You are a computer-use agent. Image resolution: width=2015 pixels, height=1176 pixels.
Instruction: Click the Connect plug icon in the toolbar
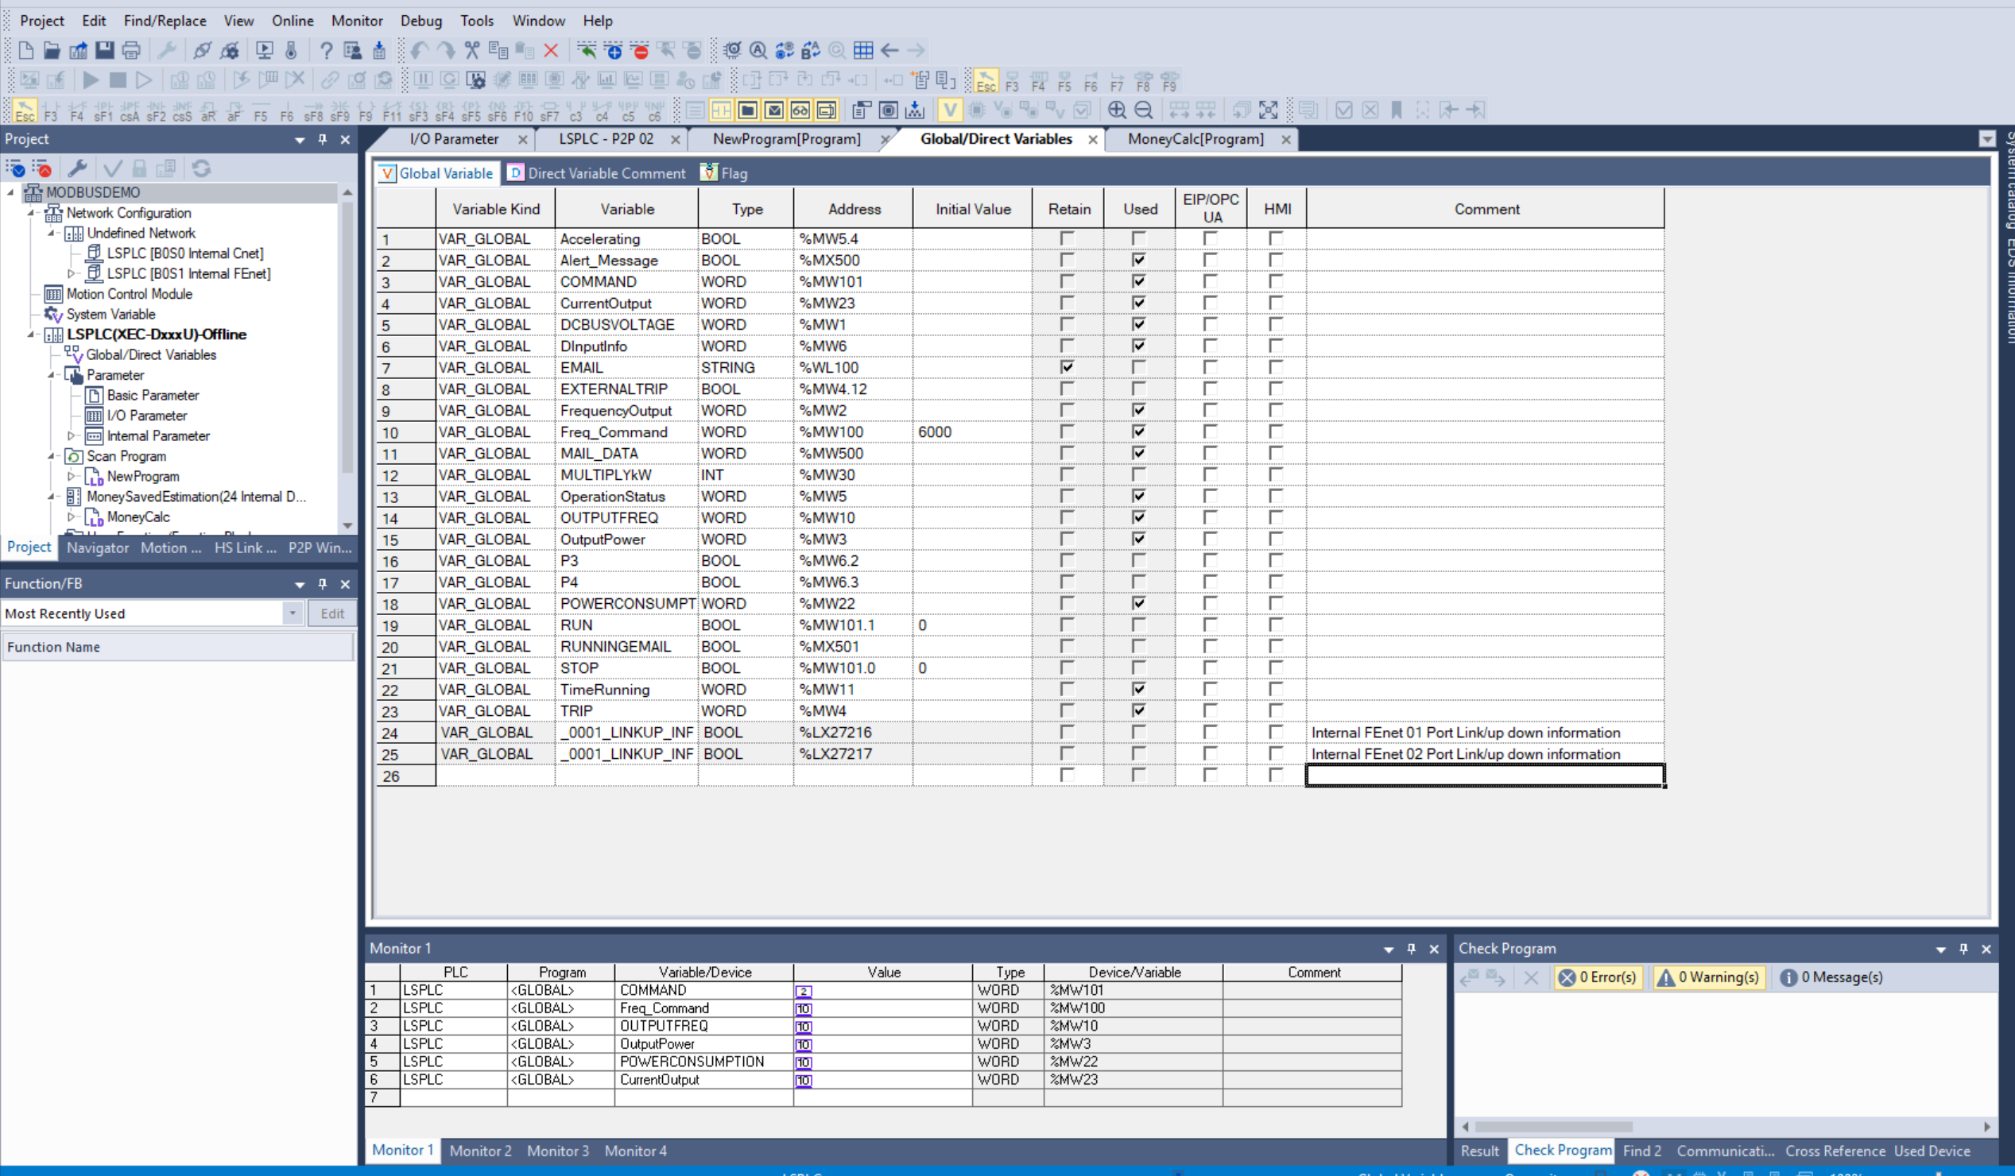point(203,50)
